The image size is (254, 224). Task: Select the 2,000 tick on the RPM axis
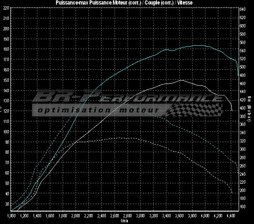76,217
